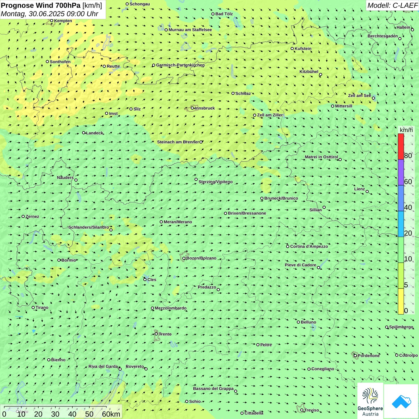Click the Matrei in Osttirol label
This screenshot has width=419, height=419.
[x=321, y=157]
